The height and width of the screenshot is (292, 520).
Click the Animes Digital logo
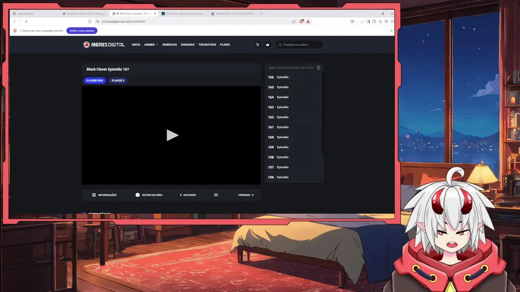(104, 45)
